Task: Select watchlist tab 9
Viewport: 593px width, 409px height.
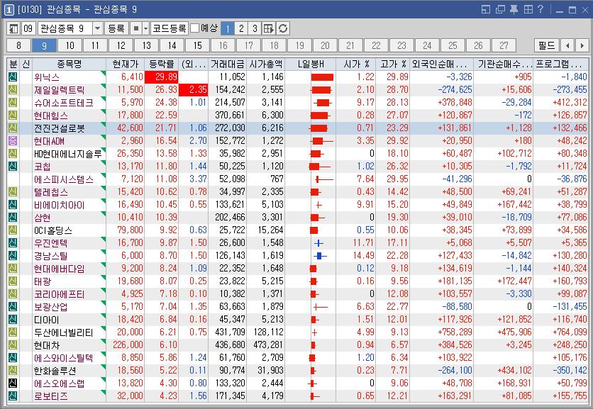Action: [x=44, y=46]
